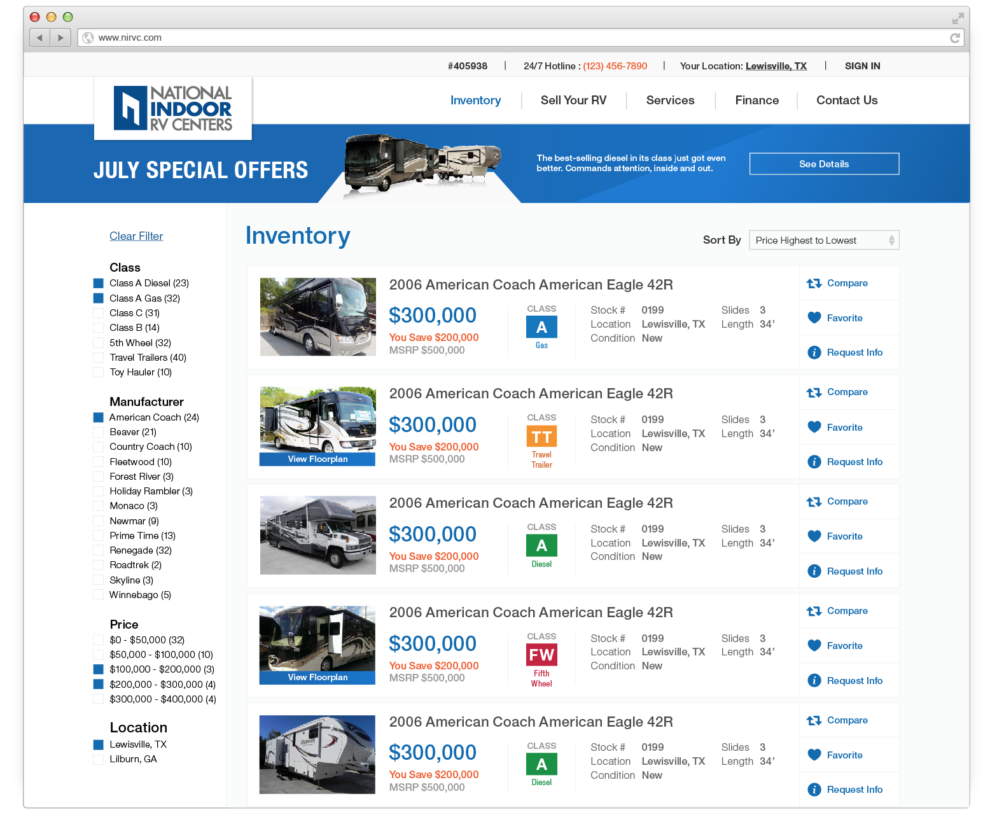This screenshot has height=817, width=1004.
Task: Check the Beaver manufacturer filter
Action: pyautogui.click(x=98, y=432)
